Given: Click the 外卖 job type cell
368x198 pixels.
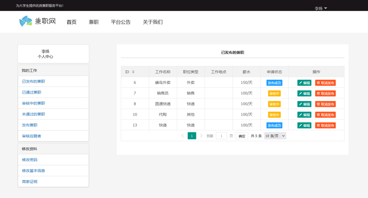Looking at the screenshot, I should coord(190,83).
